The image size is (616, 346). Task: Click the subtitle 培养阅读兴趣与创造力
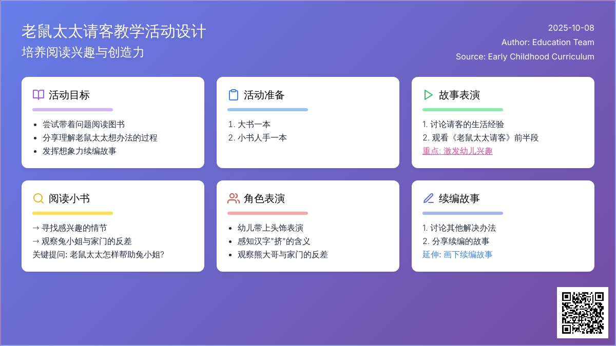82,52
